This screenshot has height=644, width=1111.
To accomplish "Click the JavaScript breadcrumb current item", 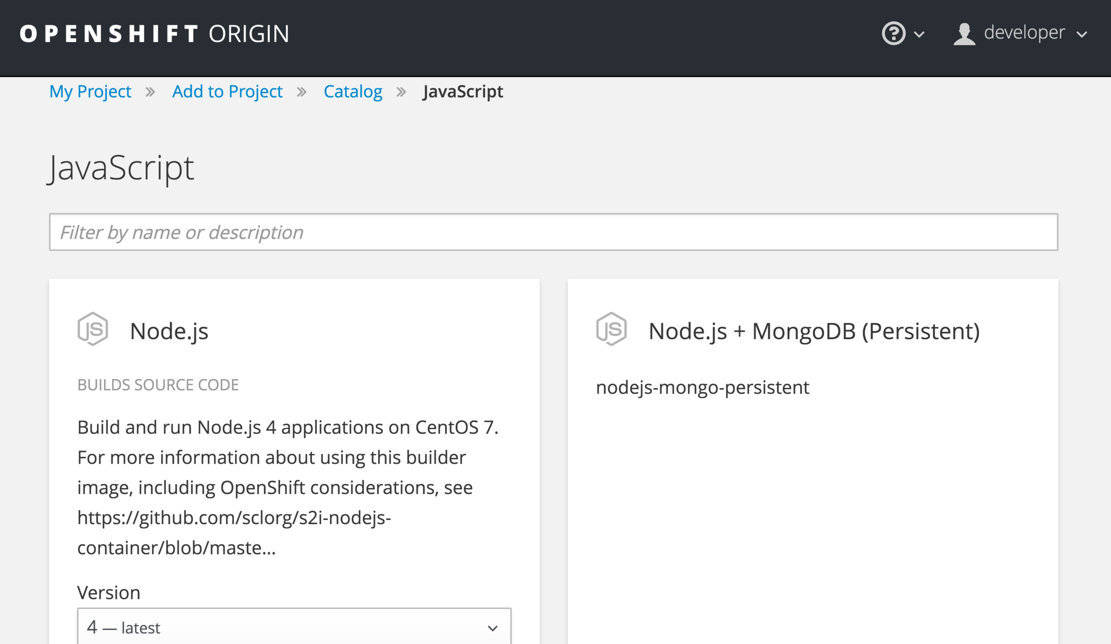I will click(x=462, y=92).
